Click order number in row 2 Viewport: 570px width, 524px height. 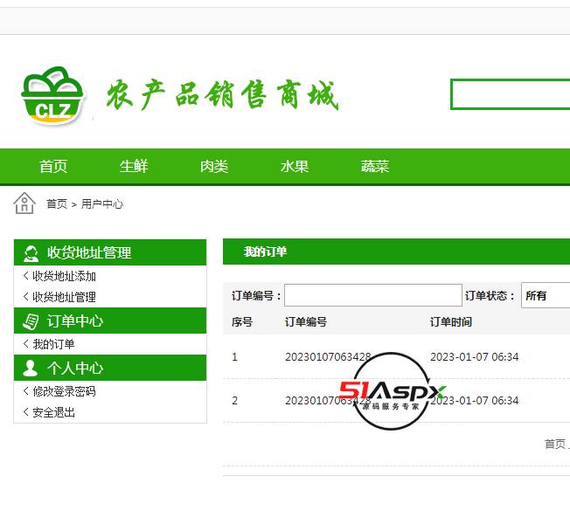(328, 401)
